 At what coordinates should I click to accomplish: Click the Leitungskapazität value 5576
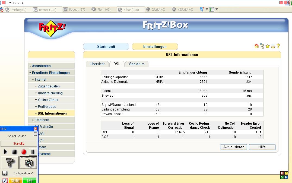[x=203, y=77]
